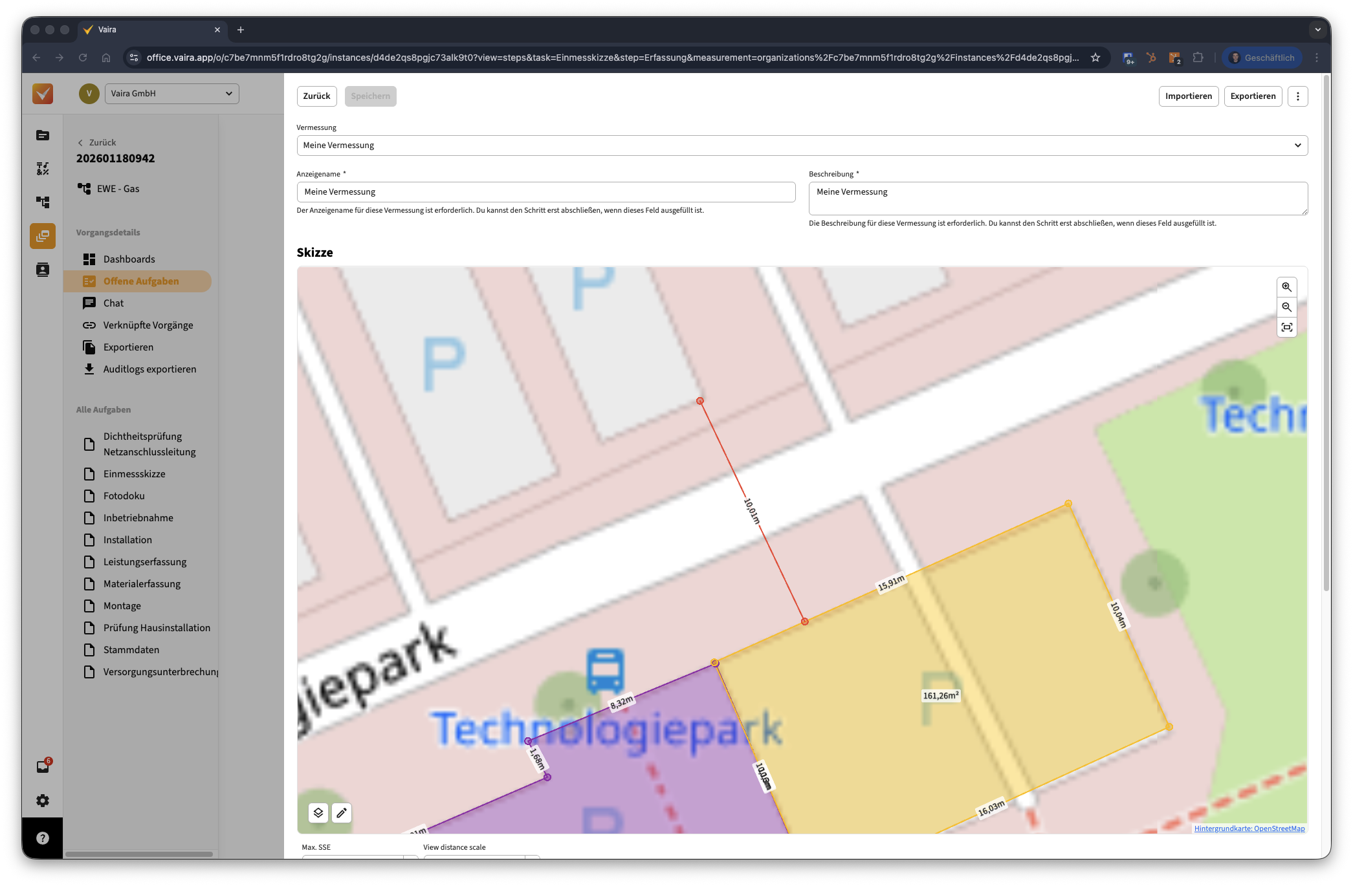Click the Importieren button

1188,96
